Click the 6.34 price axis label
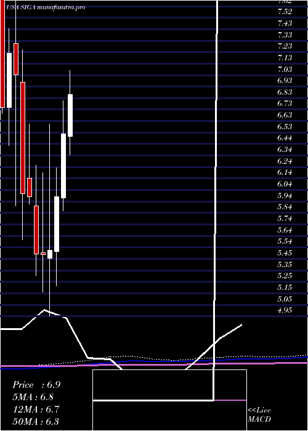 click(x=285, y=150)
